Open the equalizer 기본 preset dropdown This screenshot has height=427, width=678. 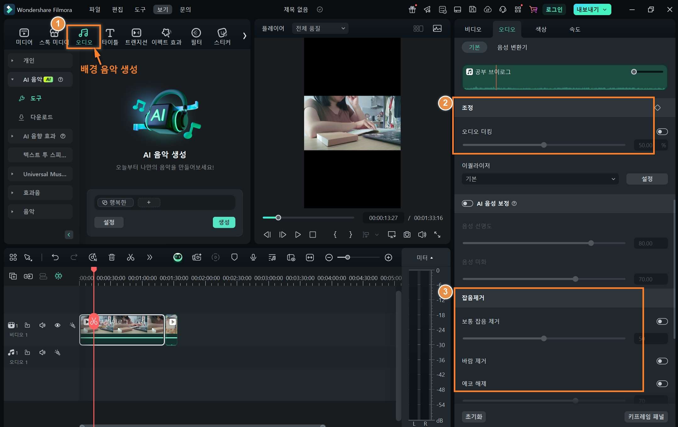click(x=540, y=179)
